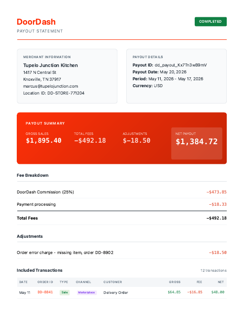
Task: Click the TYPE column header
Action: pos(64,282)
